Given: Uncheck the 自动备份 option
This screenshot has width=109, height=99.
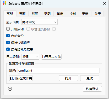Looking at the screenshot, I should pos(8,36).
